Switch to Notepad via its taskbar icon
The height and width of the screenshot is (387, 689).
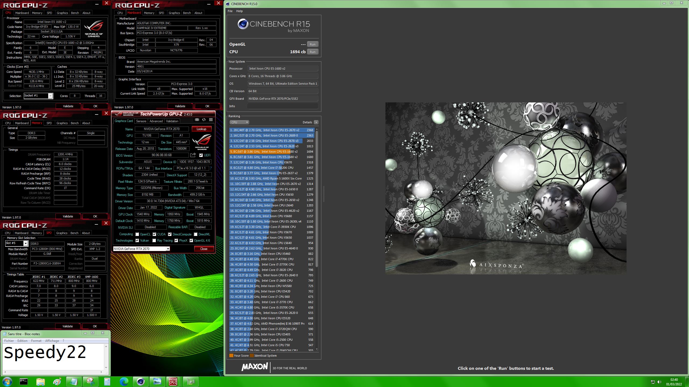74,381
